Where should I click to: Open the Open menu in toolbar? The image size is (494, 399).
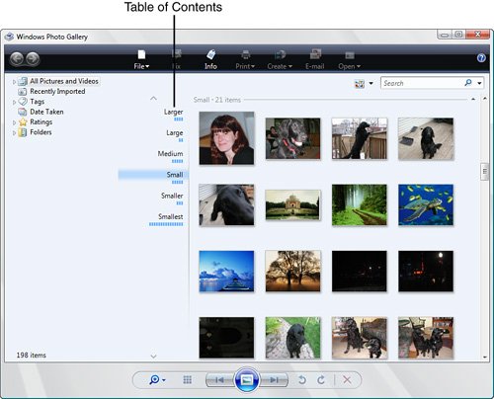[x=349, y=59]
